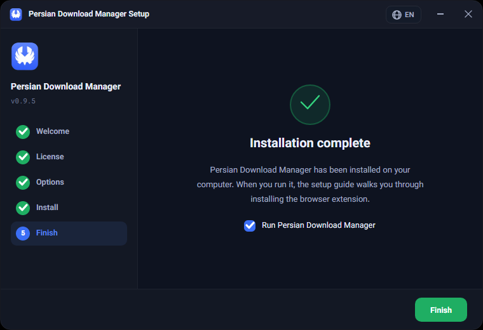This screenshot has height=330, width=483.
Task: Click the green checkmark beside Welcome
Action: click(x=23, y=132)
